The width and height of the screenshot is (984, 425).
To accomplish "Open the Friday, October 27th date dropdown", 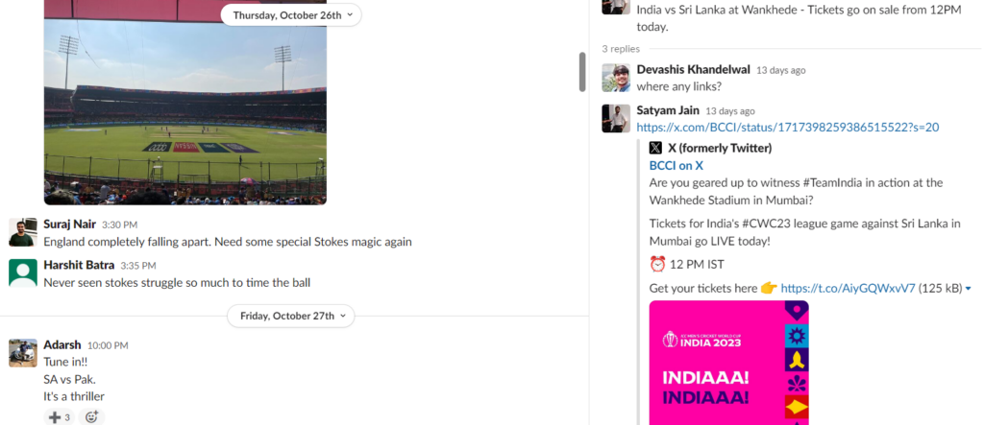I will tap(291, 316).
